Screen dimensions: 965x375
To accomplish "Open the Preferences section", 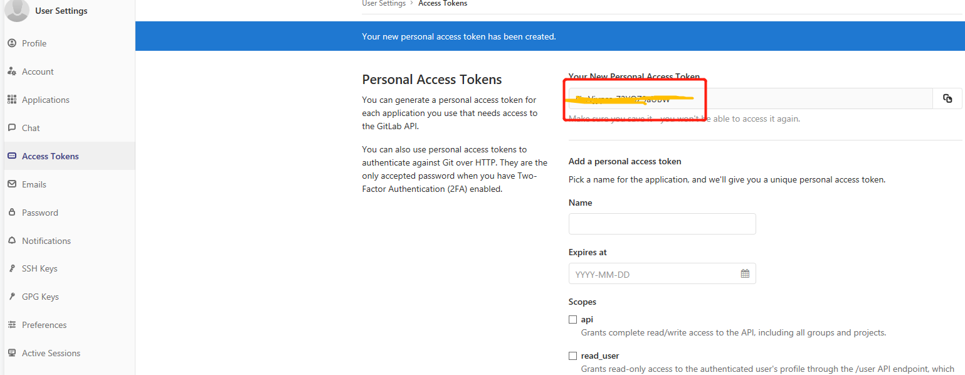I will 44,324.
